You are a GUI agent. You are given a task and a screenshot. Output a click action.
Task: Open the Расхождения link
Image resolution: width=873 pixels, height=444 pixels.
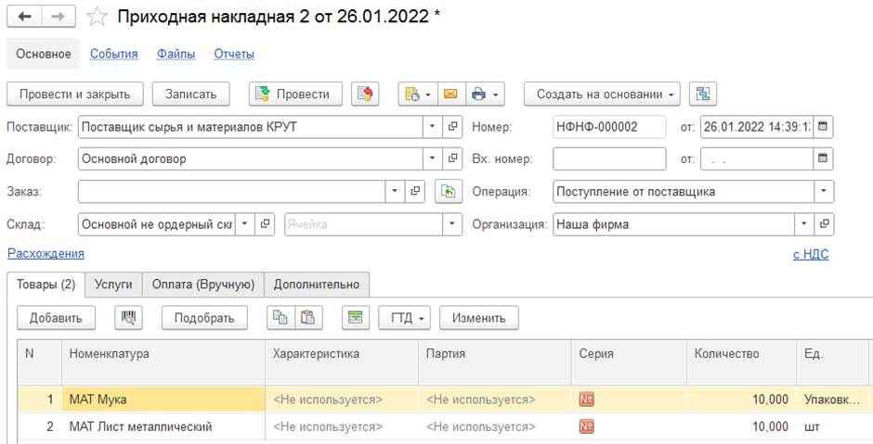[46, 253]
